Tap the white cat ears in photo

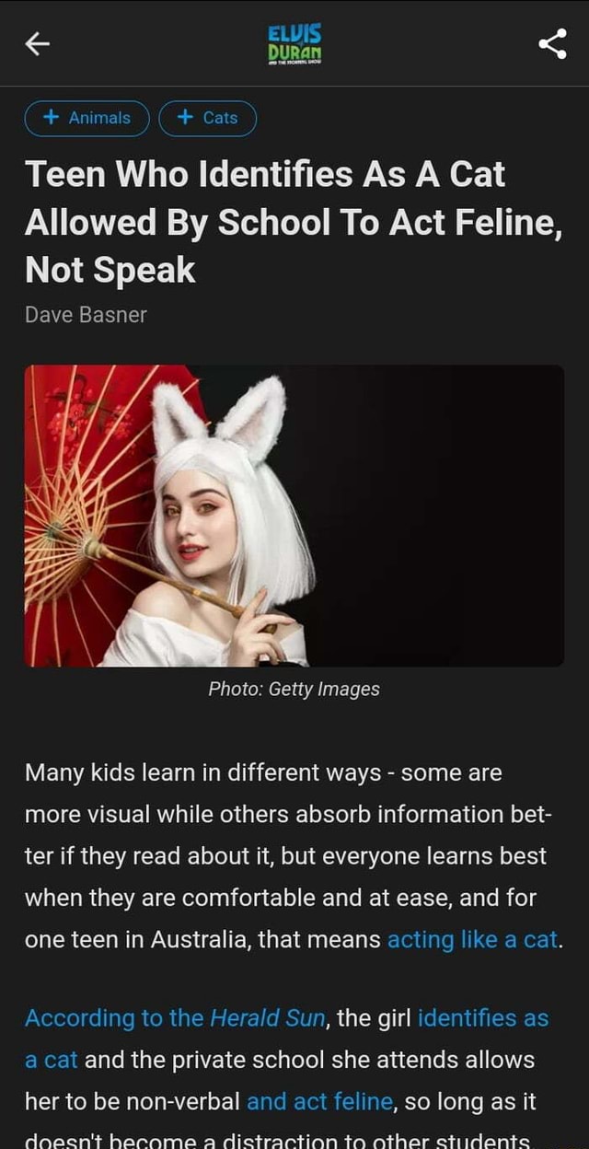click(x=219, y=419)
